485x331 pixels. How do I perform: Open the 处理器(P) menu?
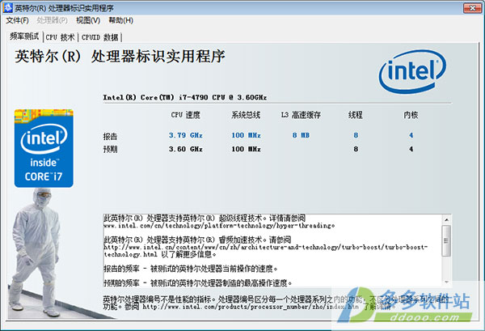[x=52, y=20]
